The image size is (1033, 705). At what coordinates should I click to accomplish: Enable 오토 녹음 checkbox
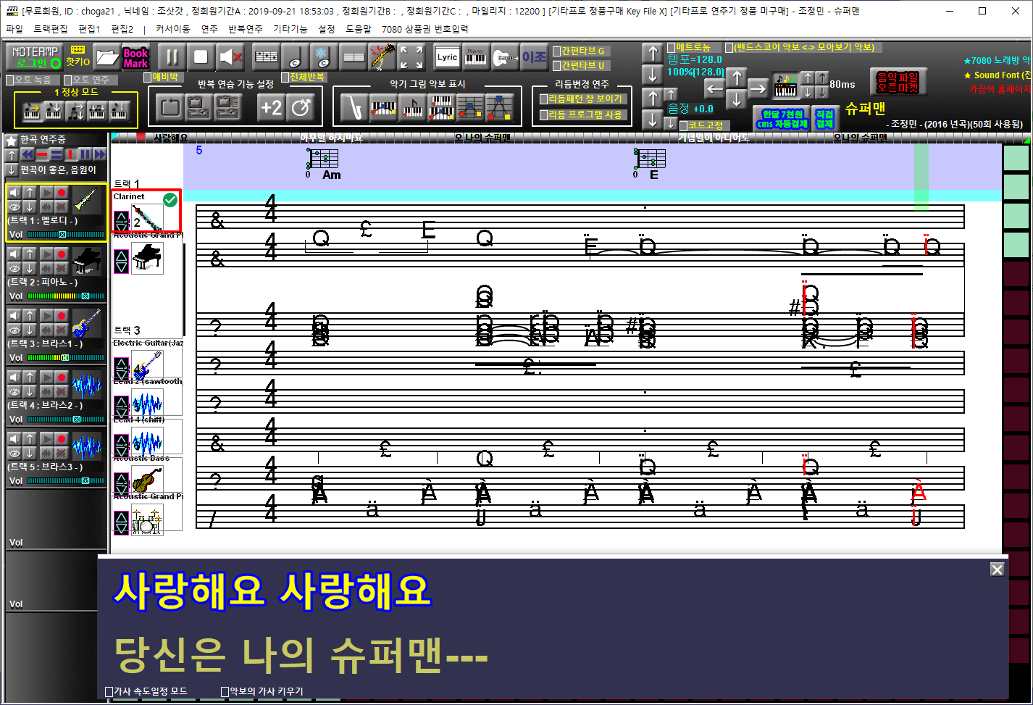click(9, 80)
